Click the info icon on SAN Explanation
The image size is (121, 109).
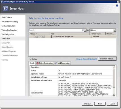pos(56,63)
